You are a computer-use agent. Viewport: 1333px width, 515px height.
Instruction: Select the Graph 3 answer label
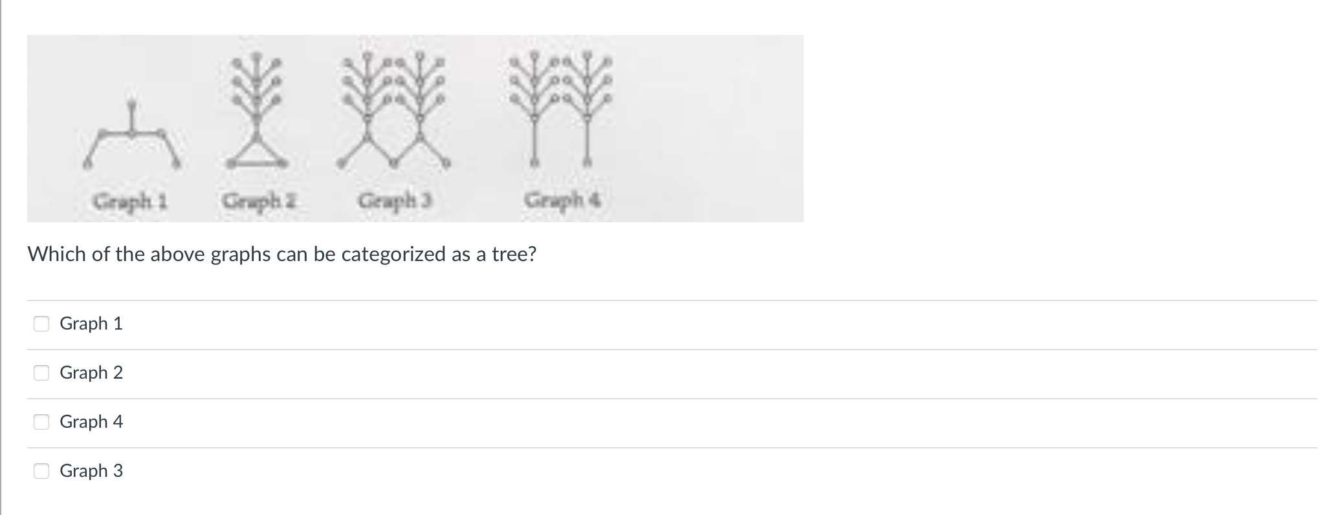(91, 471)
